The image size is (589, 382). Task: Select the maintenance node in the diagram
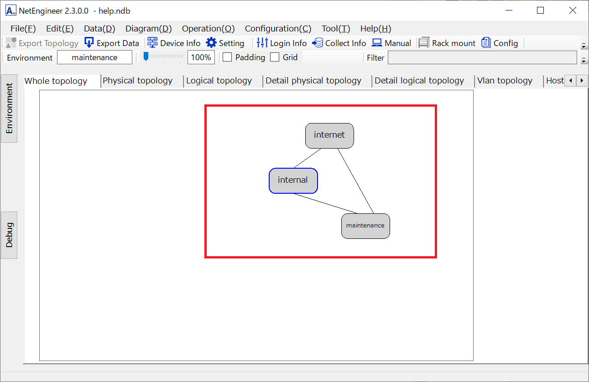click(x=365, y=226)
